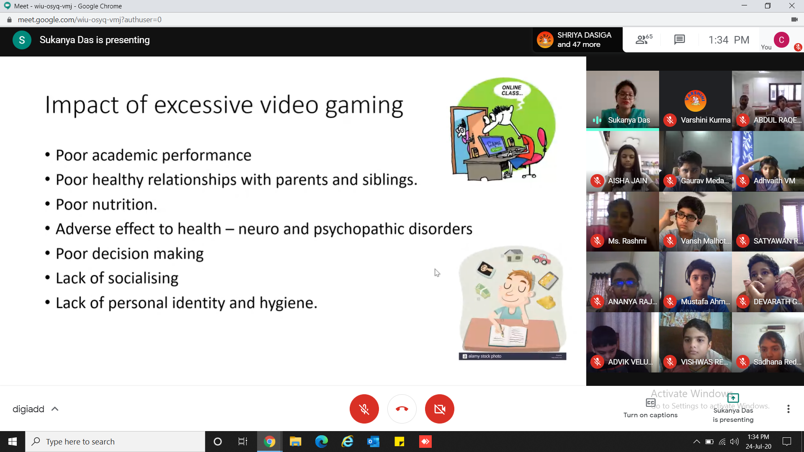
Task: Launch Microsoft Edge from the taskbar
Action: click(322, 442)
